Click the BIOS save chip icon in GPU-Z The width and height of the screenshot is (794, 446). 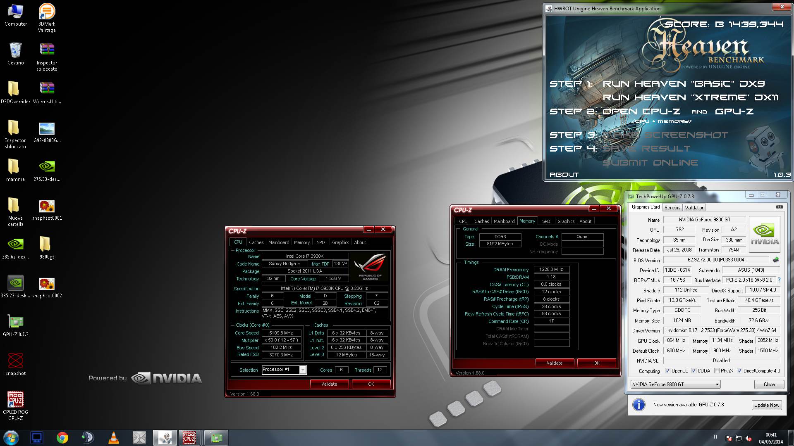pos(775,260)
